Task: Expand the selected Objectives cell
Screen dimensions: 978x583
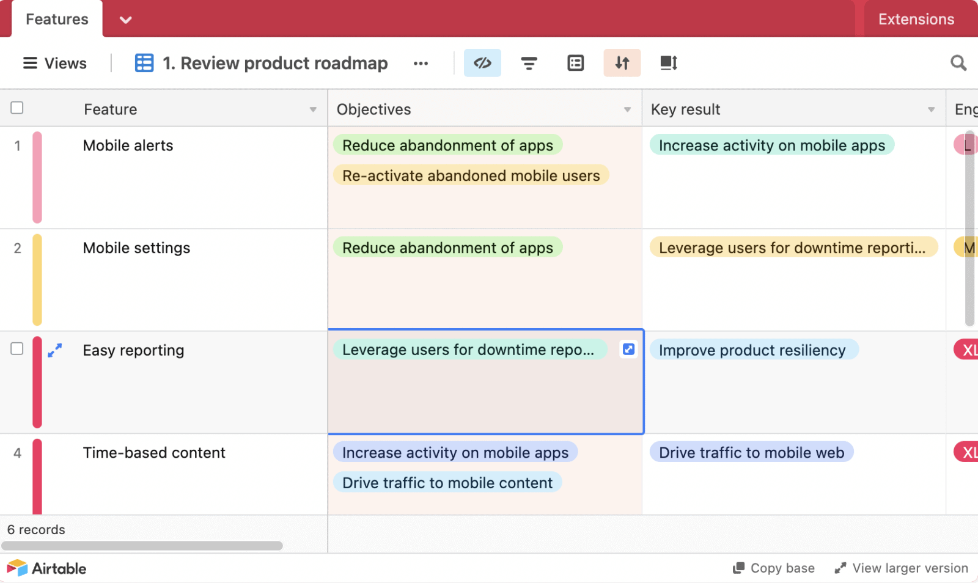Action: 628,349
